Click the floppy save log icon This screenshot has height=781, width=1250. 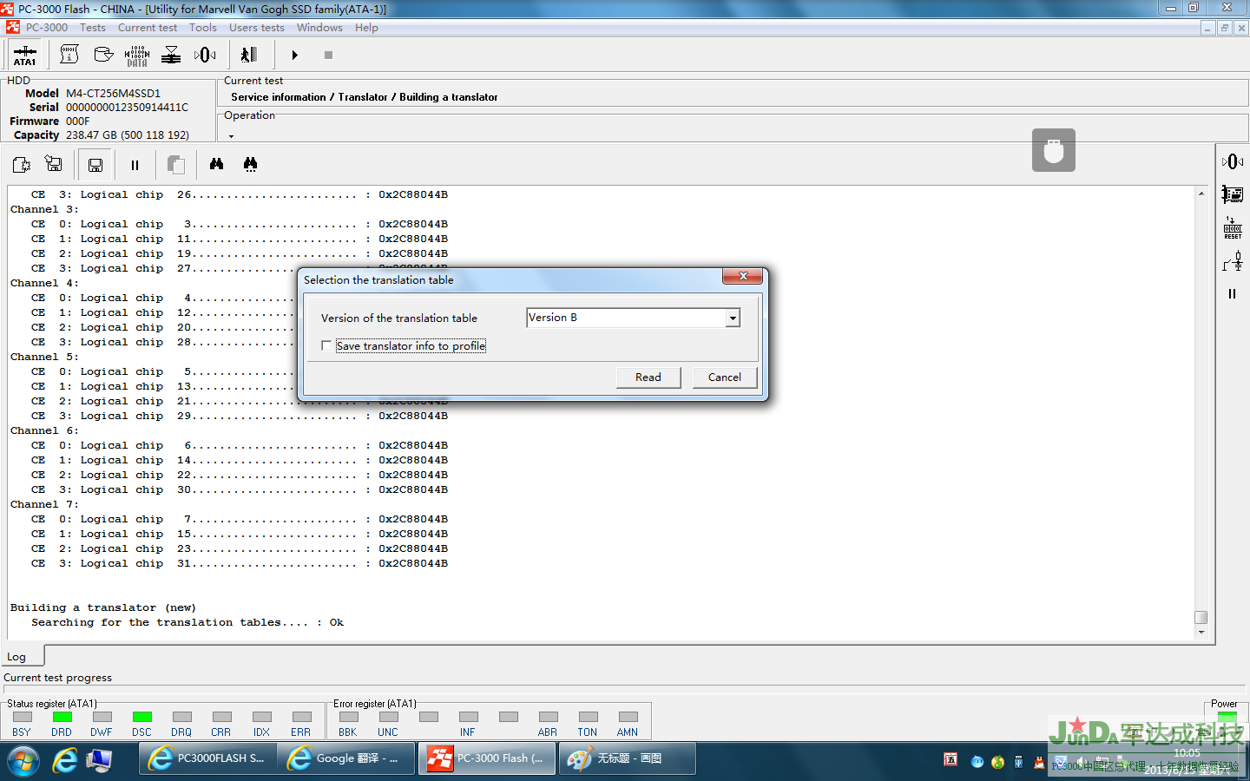tap(95, 165)
